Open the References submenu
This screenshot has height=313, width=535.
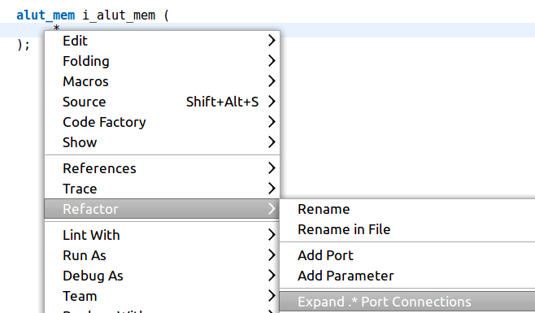pyautogui.click(x=162, y=168)
